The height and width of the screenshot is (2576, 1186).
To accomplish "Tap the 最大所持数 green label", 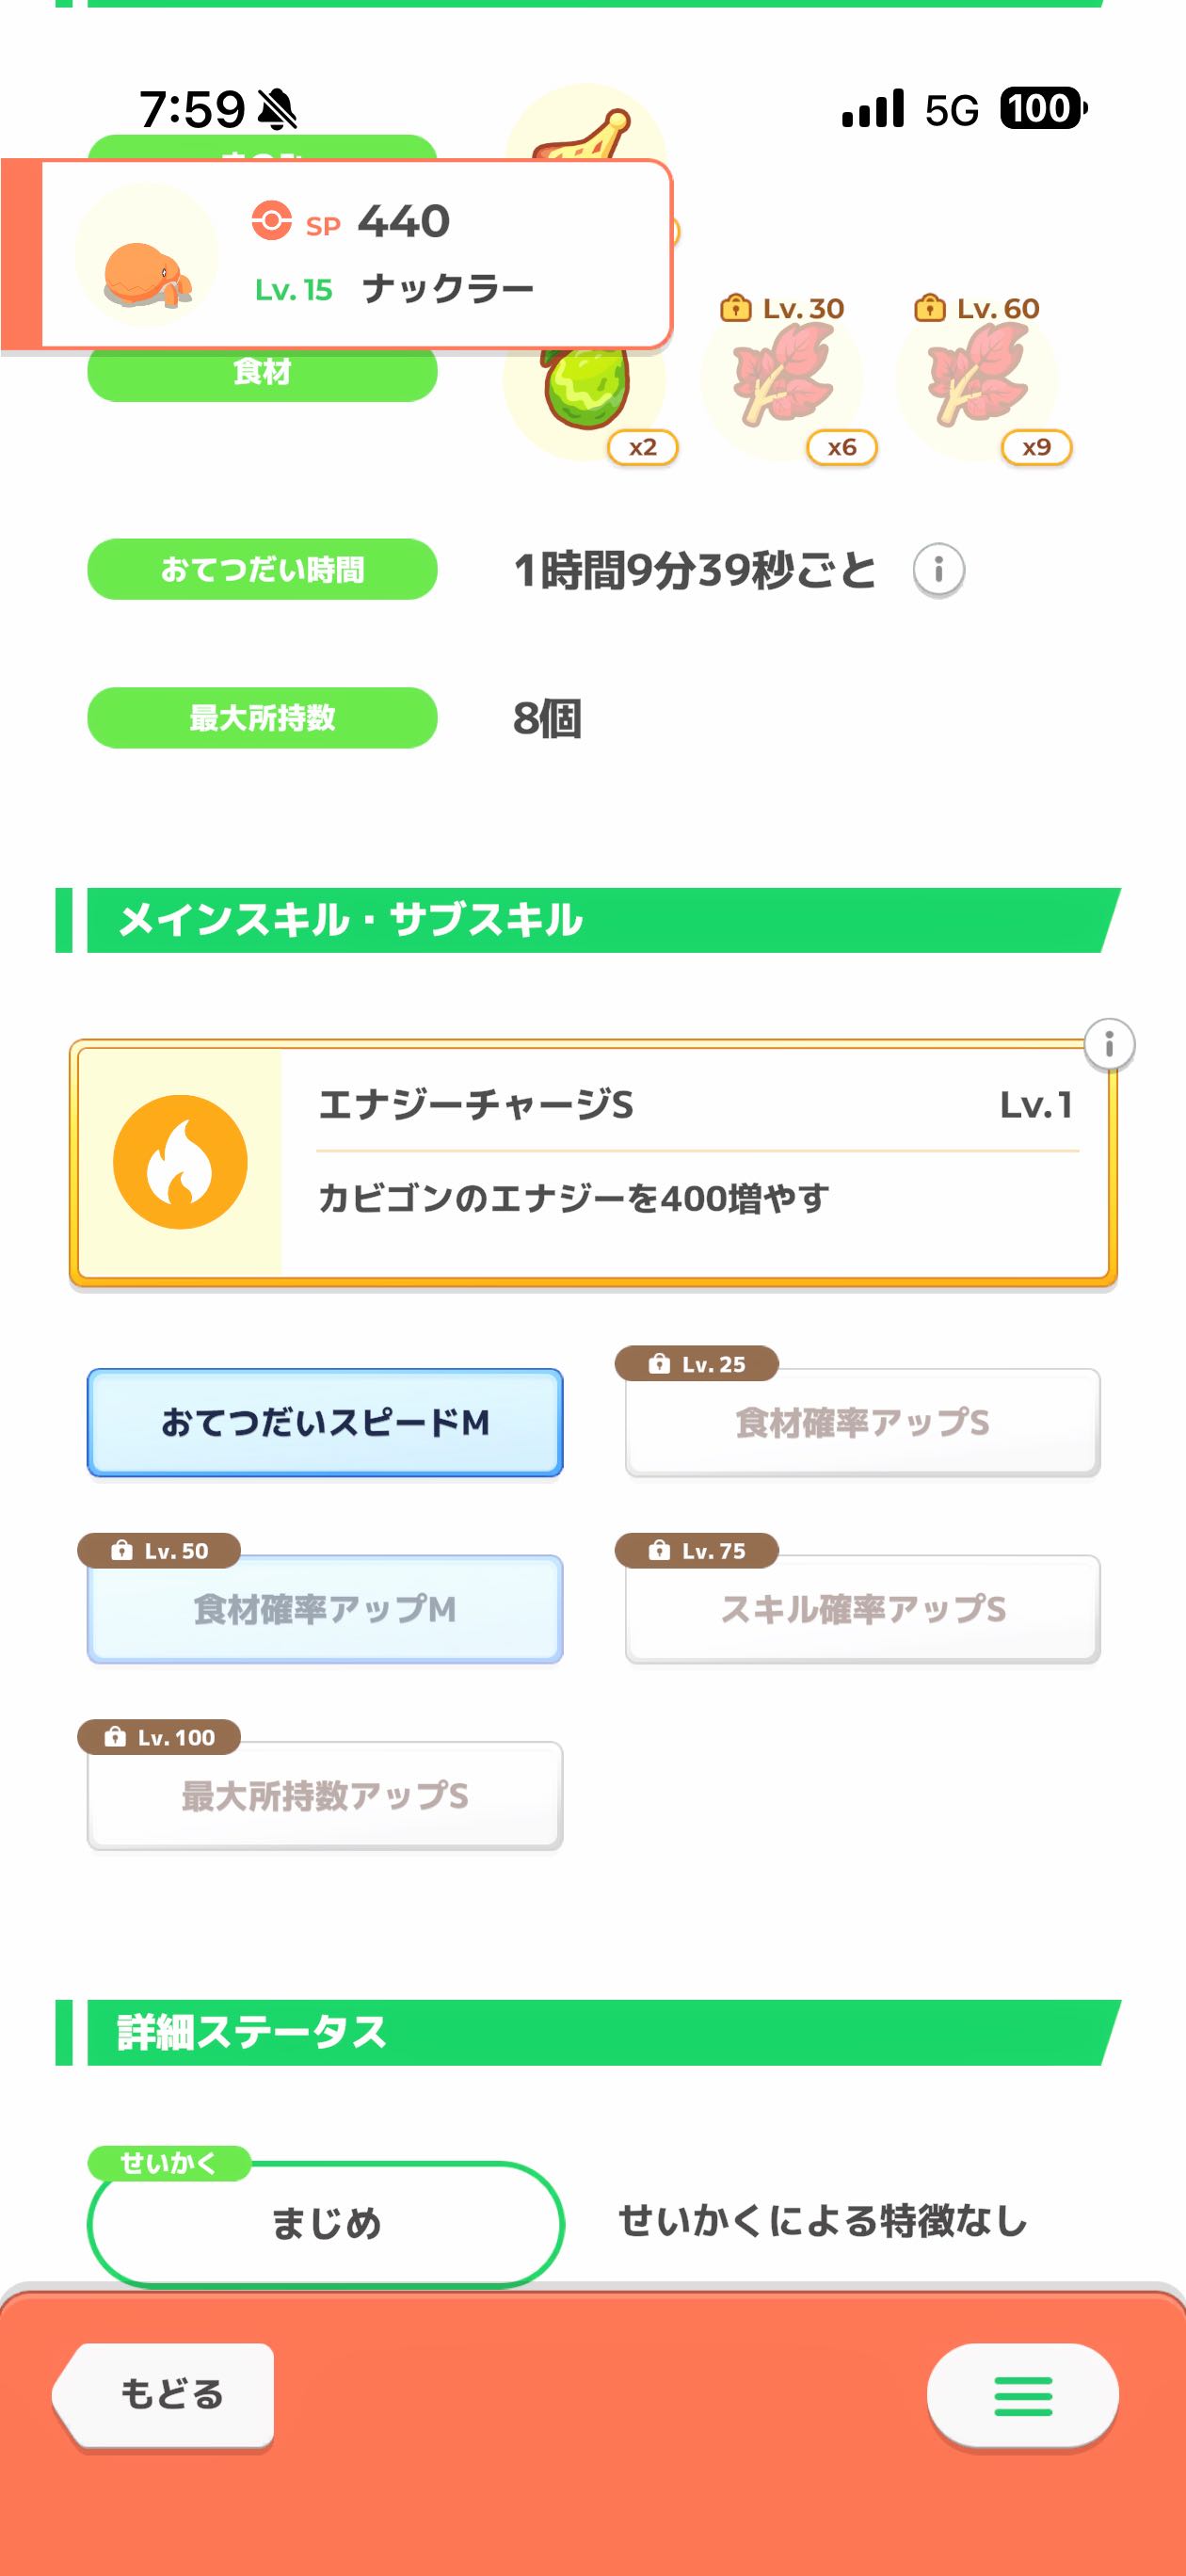I will [x=262, y=718].
